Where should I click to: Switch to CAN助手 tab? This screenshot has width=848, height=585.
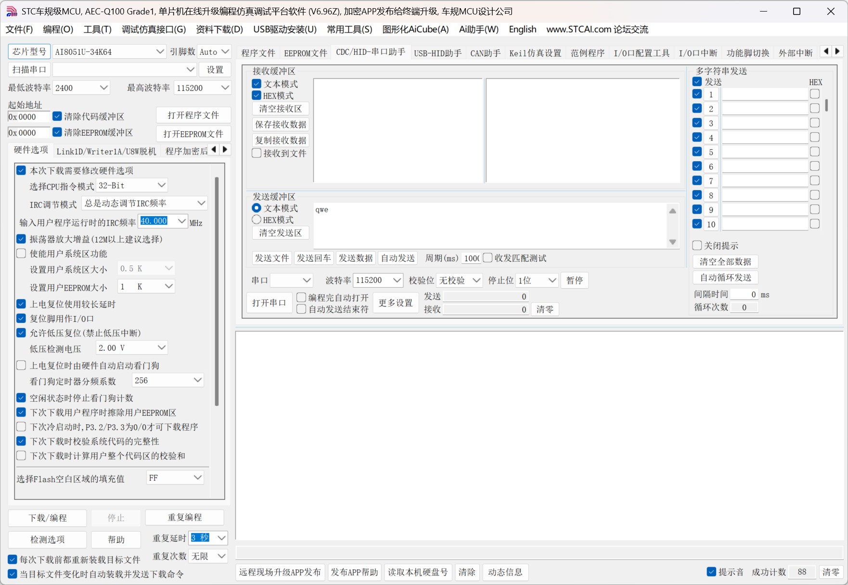(x=485, y=53)
